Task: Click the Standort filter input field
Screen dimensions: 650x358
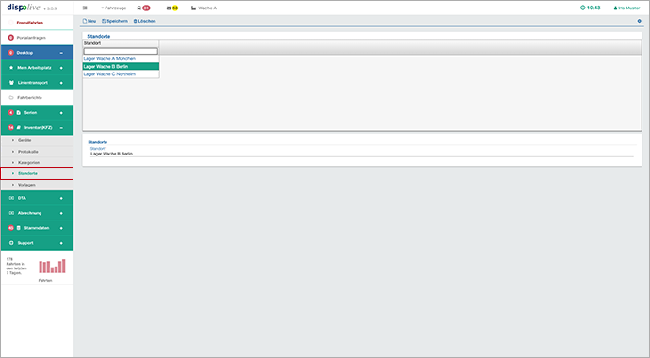Action: (121, 51)
